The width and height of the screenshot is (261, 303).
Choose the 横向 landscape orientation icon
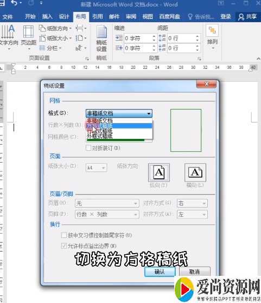click(x=195, y=172)
